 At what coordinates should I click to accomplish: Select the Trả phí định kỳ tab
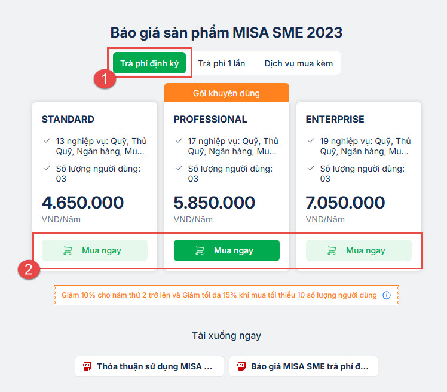pos(149,63)
